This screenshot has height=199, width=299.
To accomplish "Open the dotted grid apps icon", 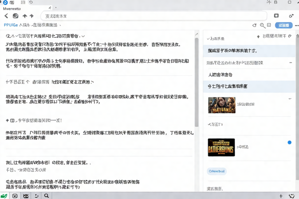I will pos(23,2).
